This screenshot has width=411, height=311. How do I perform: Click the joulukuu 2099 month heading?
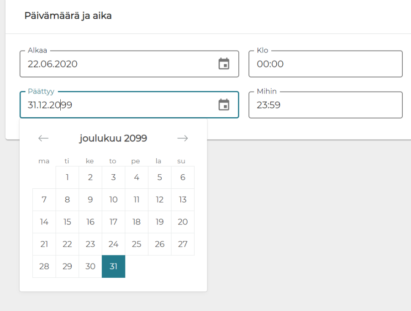pyautogui.click(x=113, y=138)
